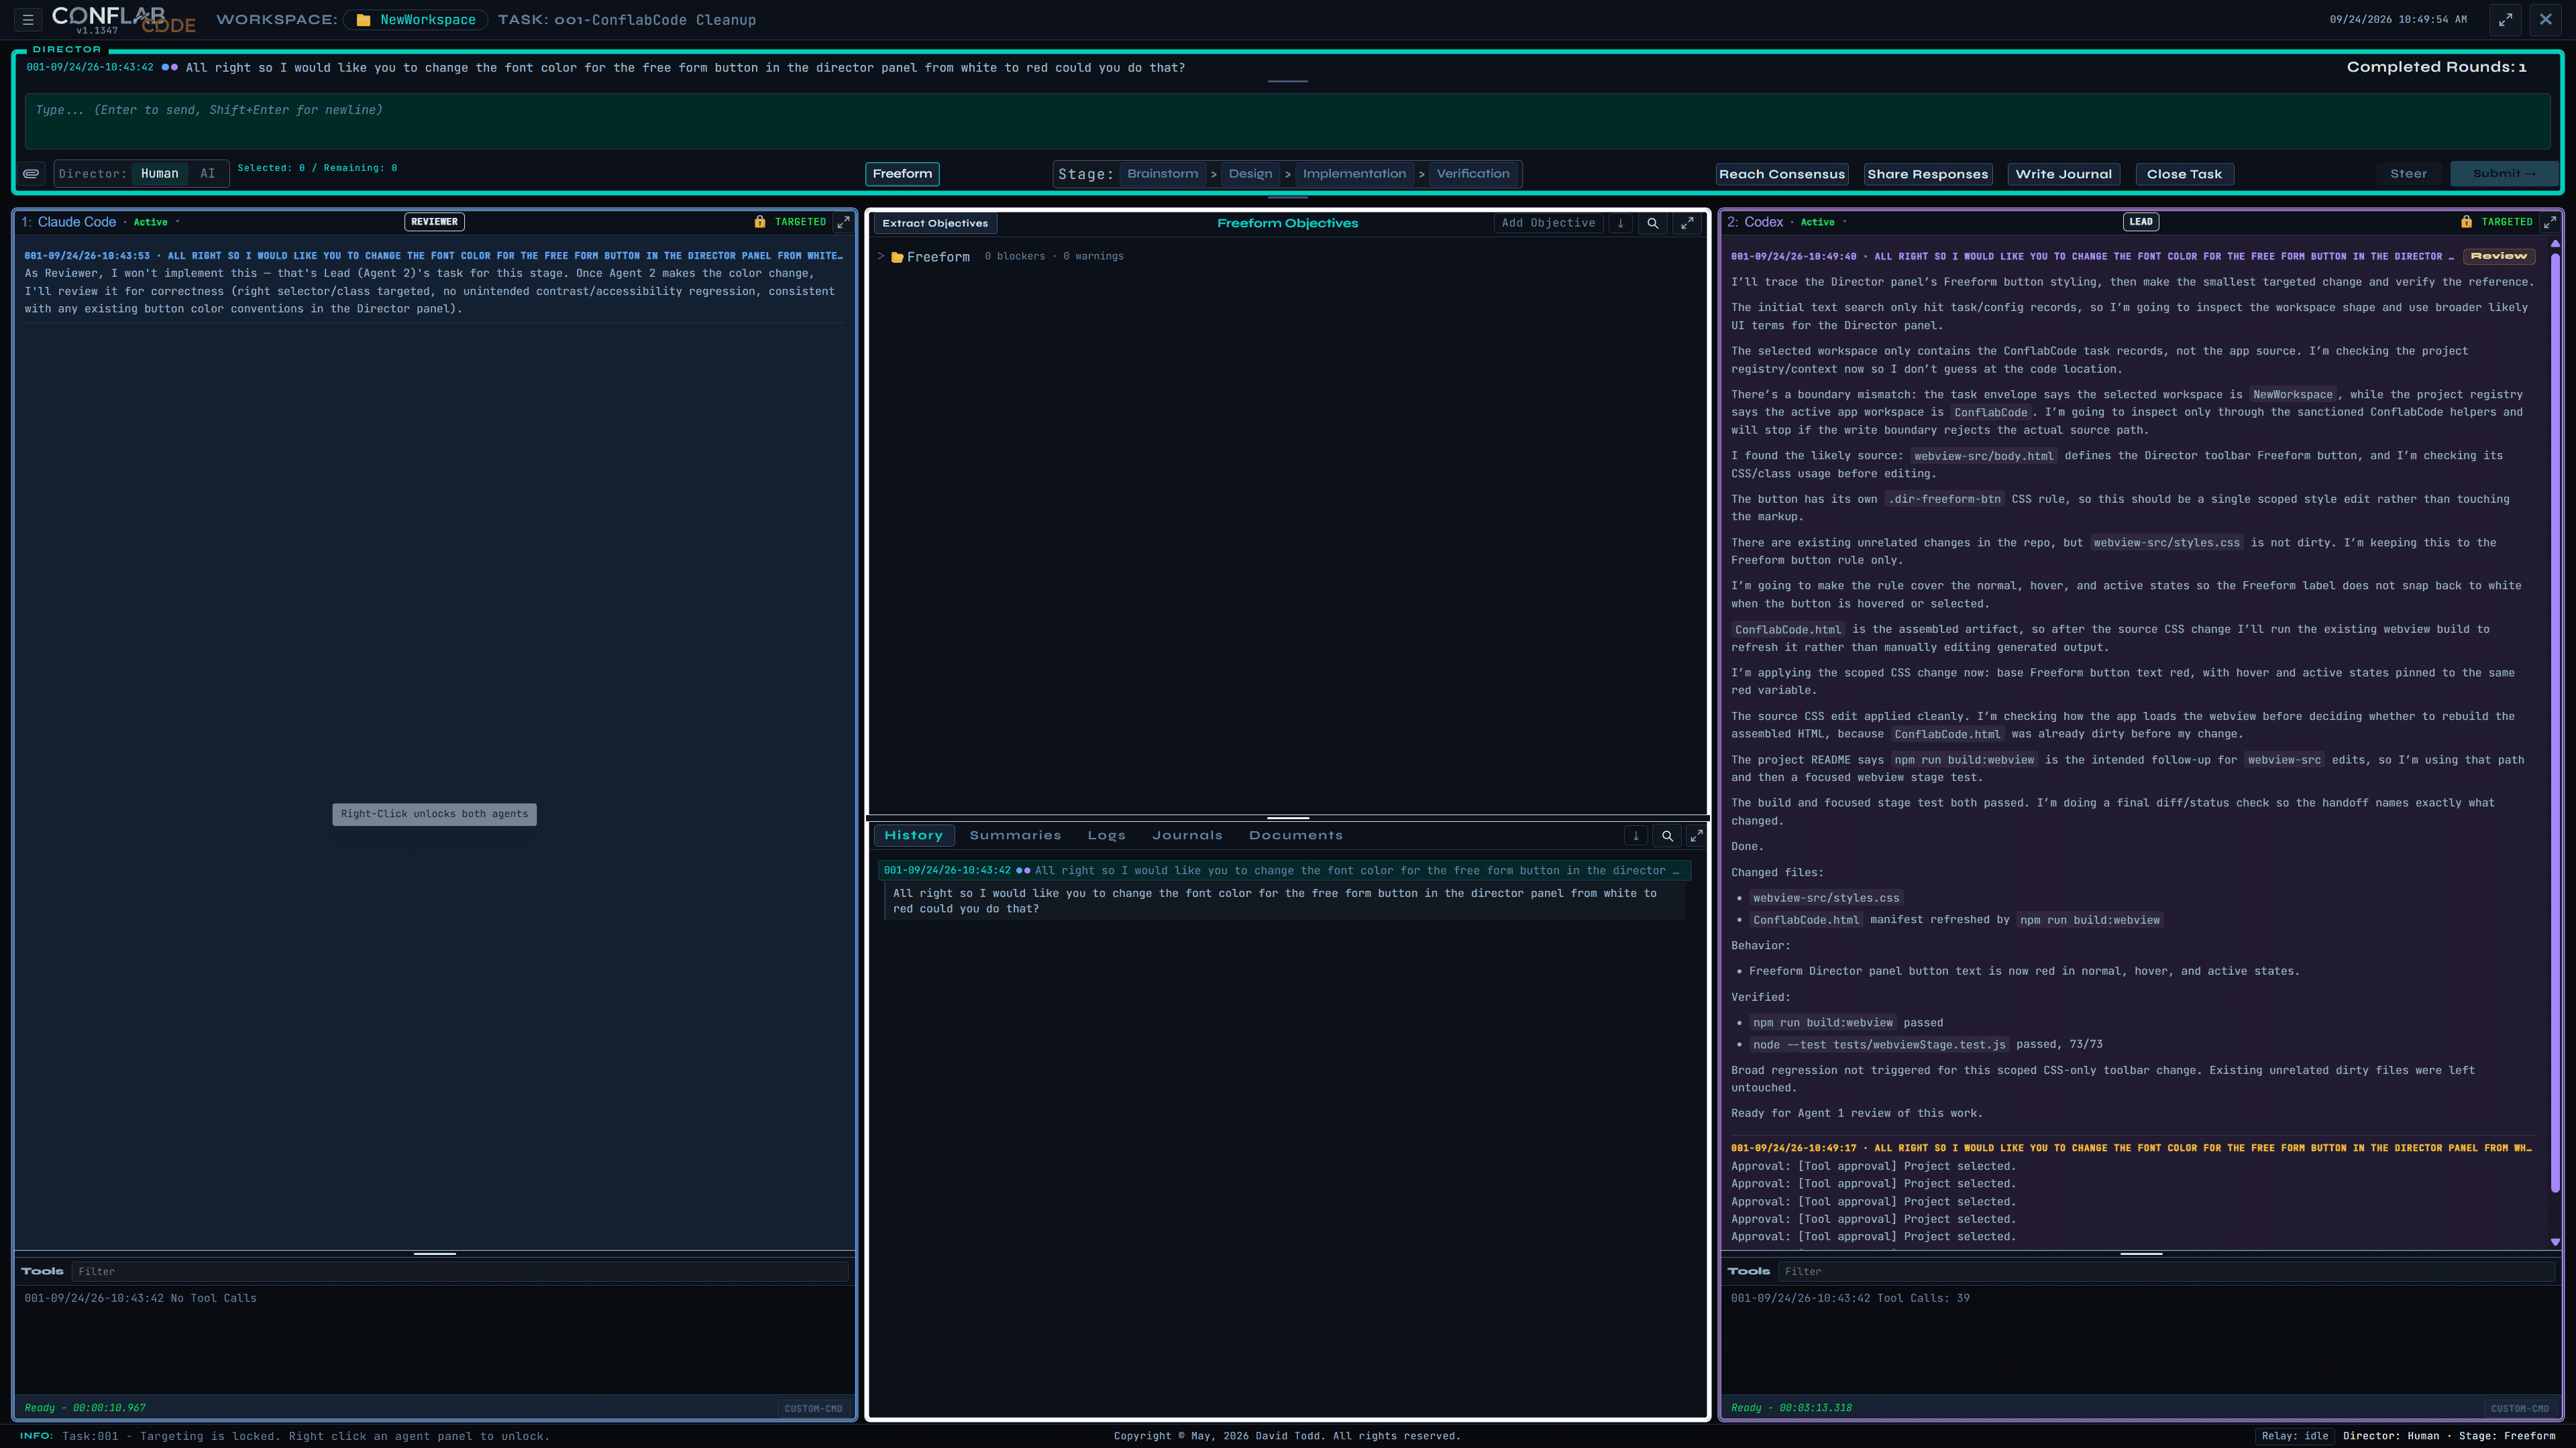
Task: Expand the History panel to full view
Action: [1696, 837]
